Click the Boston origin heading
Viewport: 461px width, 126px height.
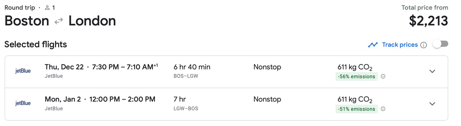pos(27,21)
